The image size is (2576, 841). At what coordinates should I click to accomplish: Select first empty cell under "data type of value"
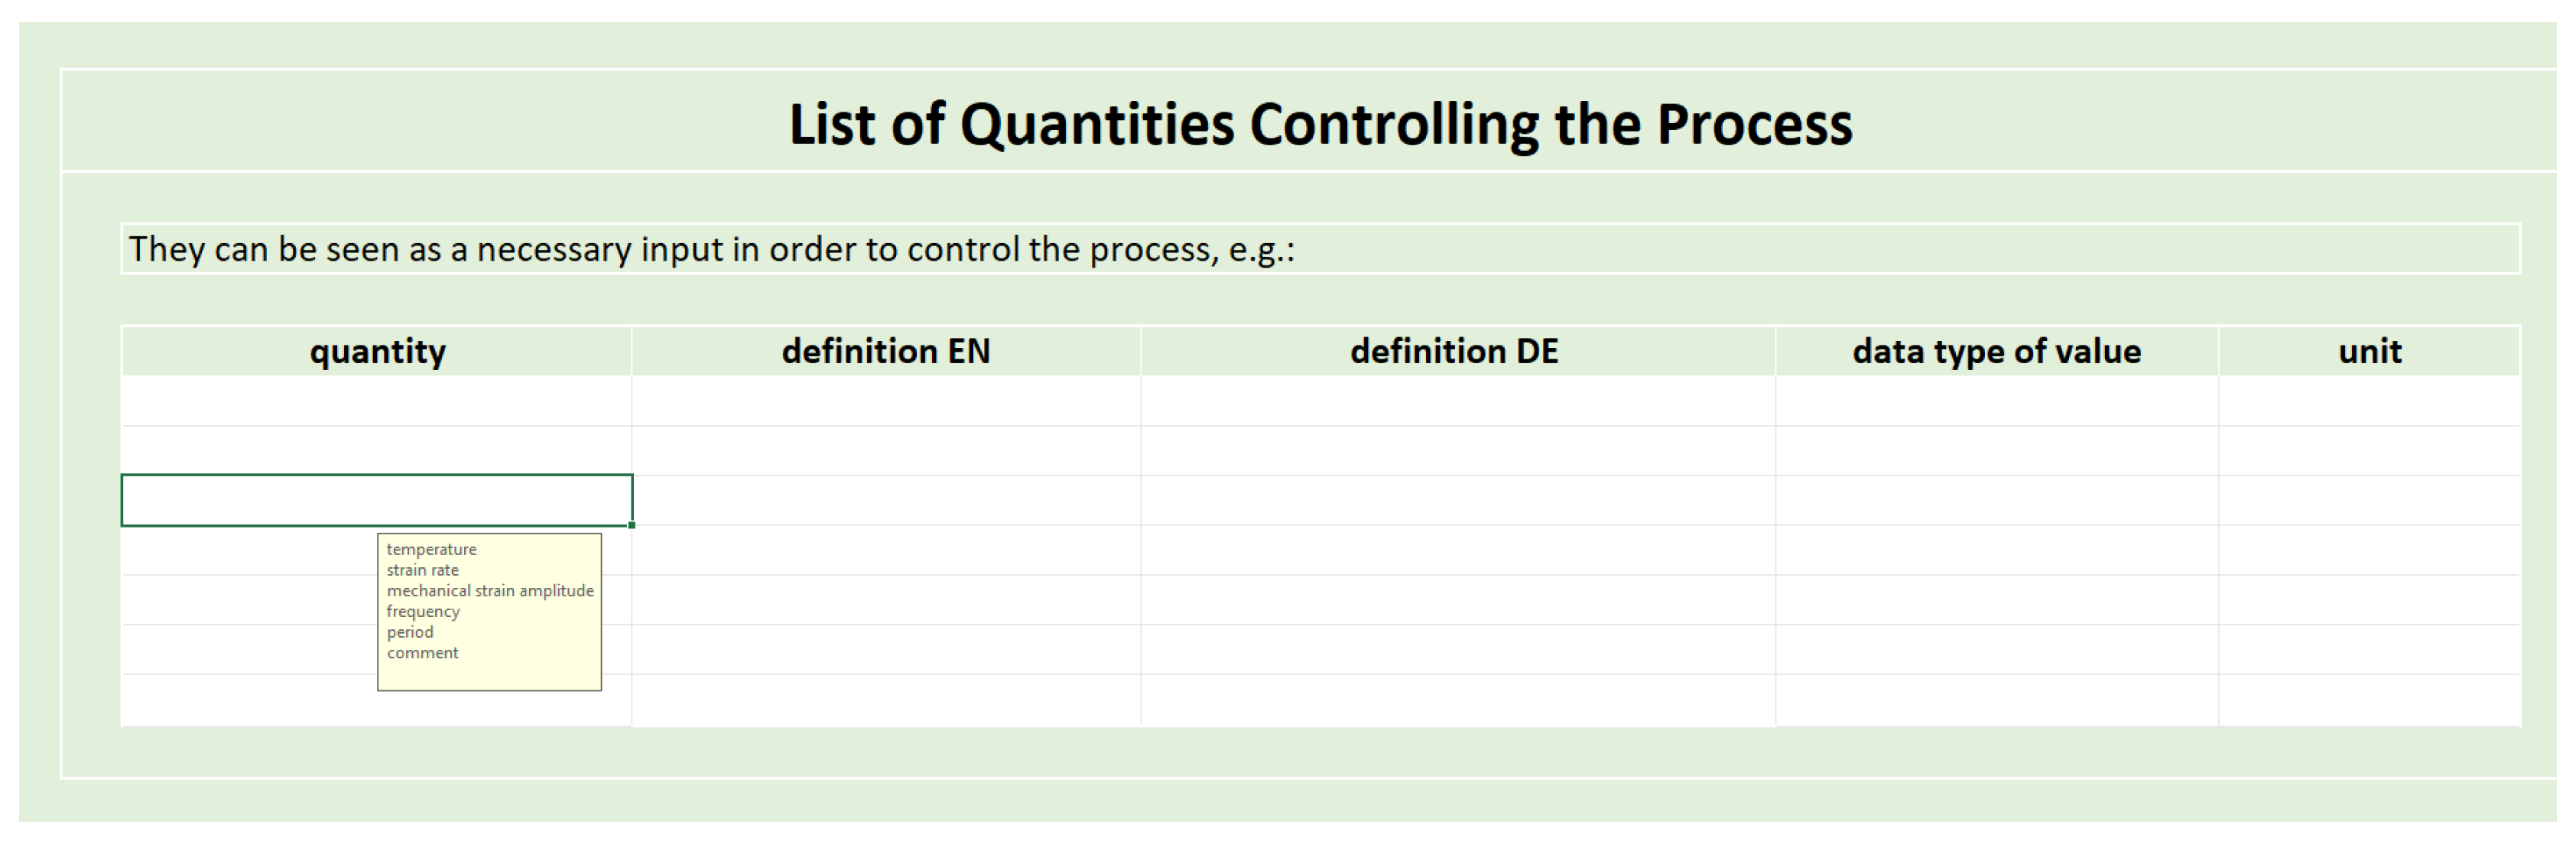pos(1996,401)
